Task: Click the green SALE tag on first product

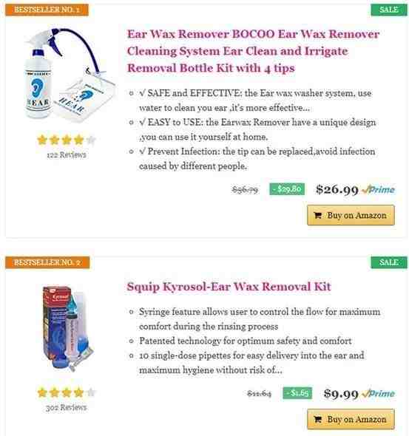Action: pyautogui.click(x=389, y=10)
